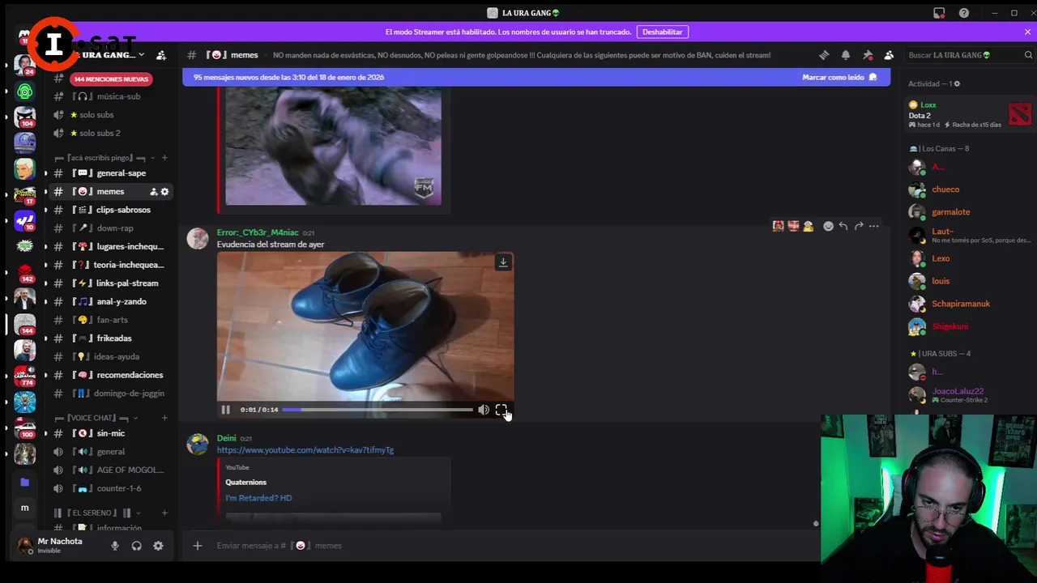Forward the message arrow icon
The width and height of the screenshot is (1037, 583).
pos(859,226)
